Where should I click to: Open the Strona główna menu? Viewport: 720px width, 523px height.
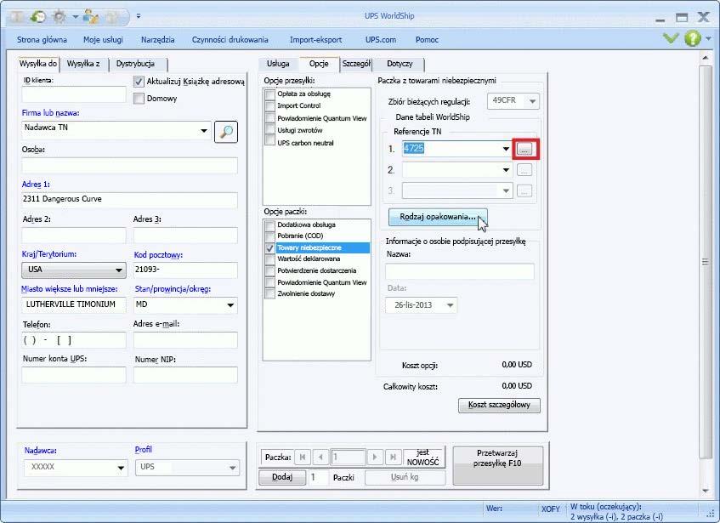pos(42,40)
